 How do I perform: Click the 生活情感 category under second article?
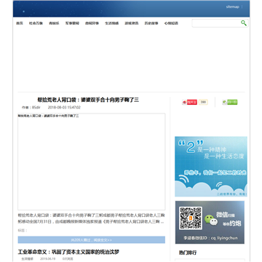[28, 259]
